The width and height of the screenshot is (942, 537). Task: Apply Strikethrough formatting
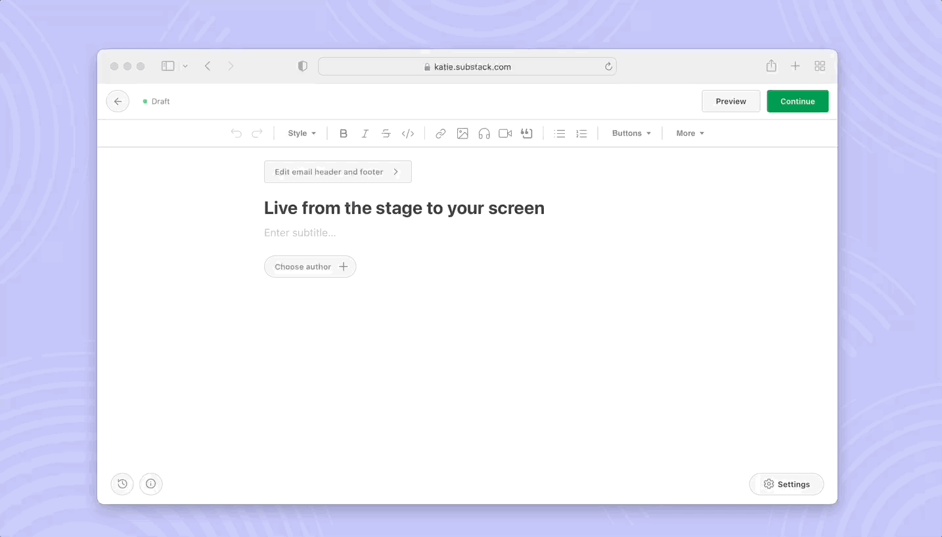click(386, 133)
